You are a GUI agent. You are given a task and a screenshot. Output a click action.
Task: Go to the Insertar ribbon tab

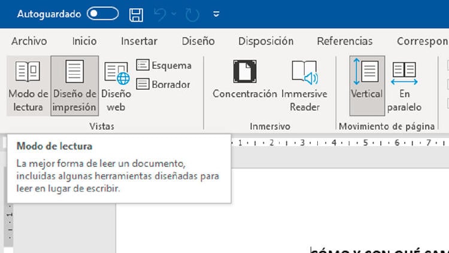[139, 41]
